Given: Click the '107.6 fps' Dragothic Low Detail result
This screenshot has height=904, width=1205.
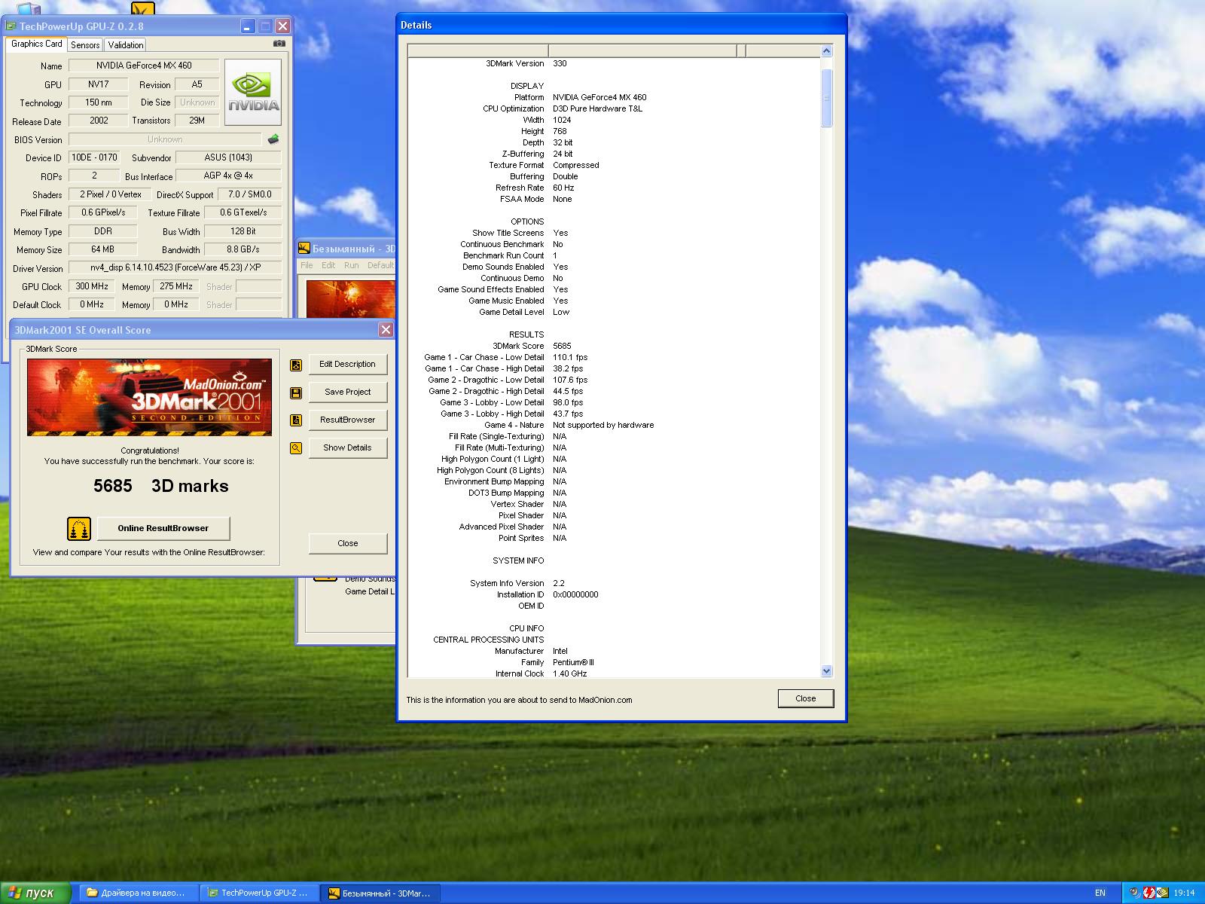Looking at the screenshot, I should (x=570, y=380).
